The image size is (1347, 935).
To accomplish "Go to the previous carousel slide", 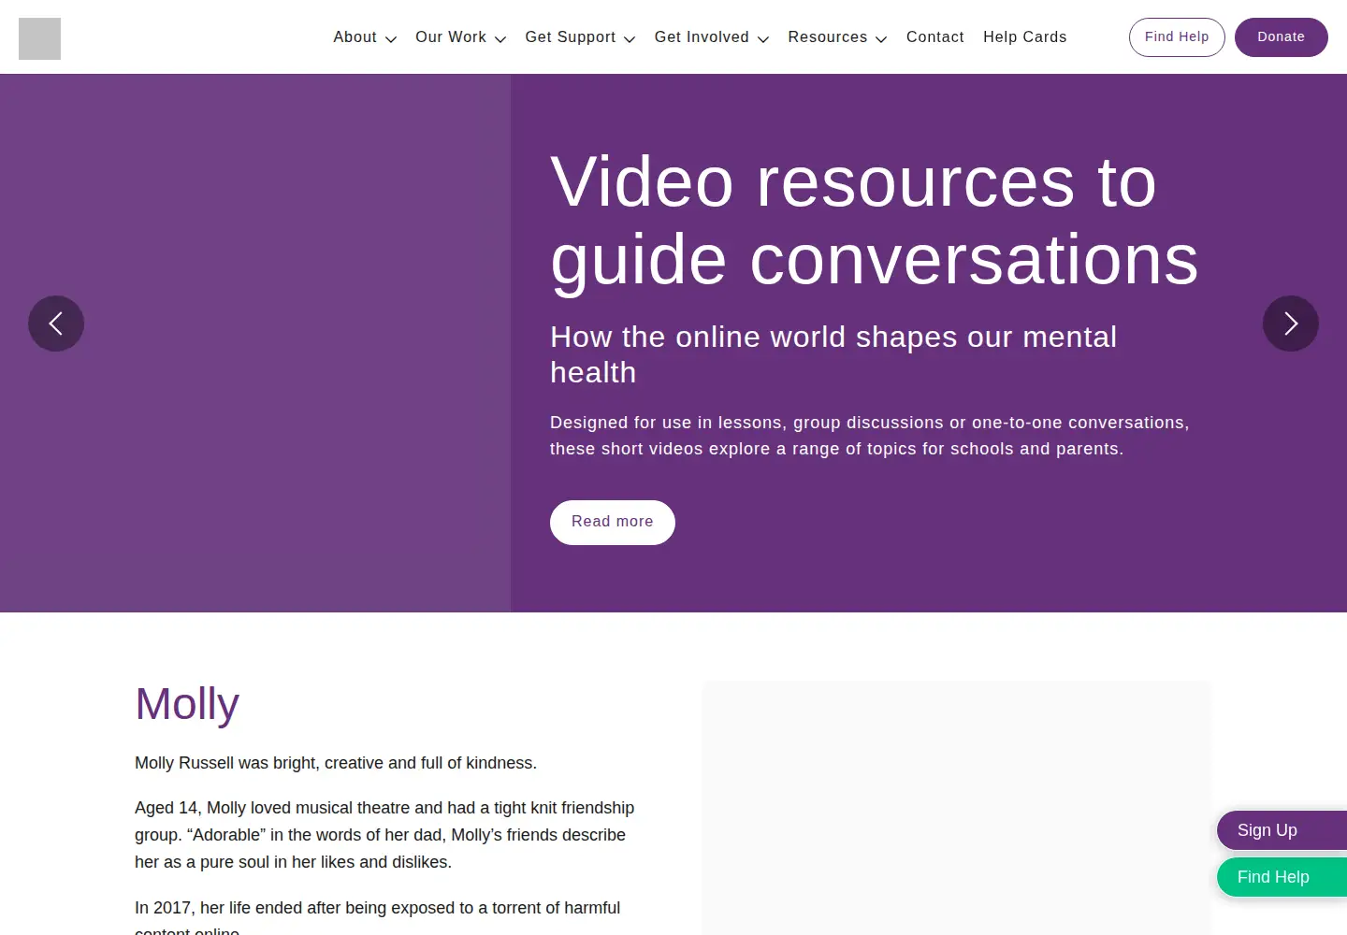I will point(56,324).
